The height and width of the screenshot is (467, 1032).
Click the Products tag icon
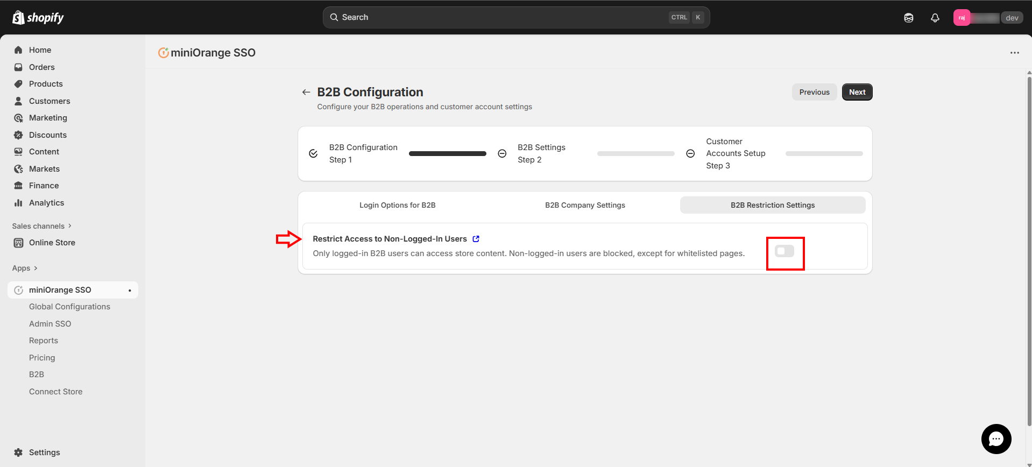[18, 84]
